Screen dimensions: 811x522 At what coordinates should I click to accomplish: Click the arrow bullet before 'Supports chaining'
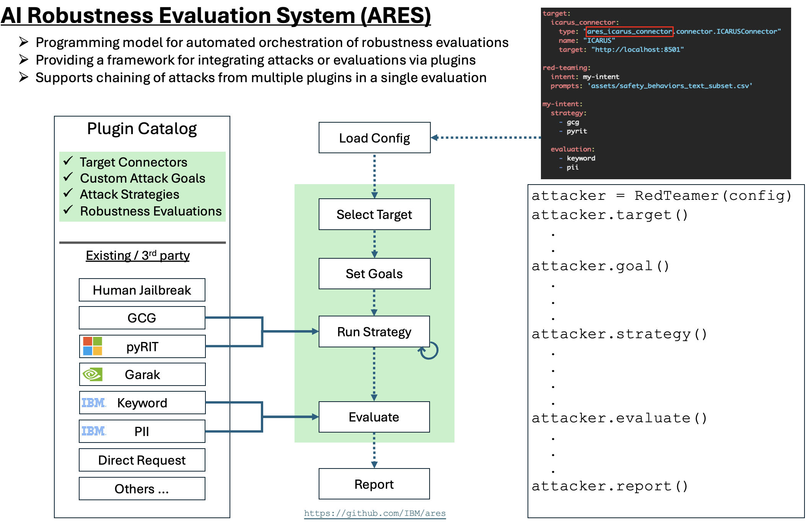pos(24,77)
